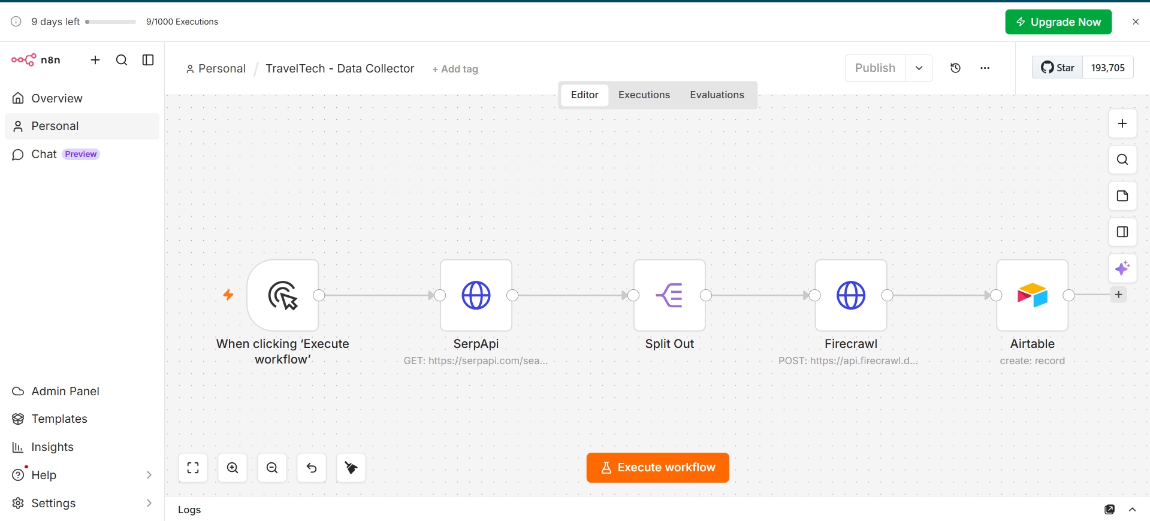Viewport: 1150px width, 521px height.
Task: Open the canvas search nodes magnifier button
Action: (x=1122, y=160)
